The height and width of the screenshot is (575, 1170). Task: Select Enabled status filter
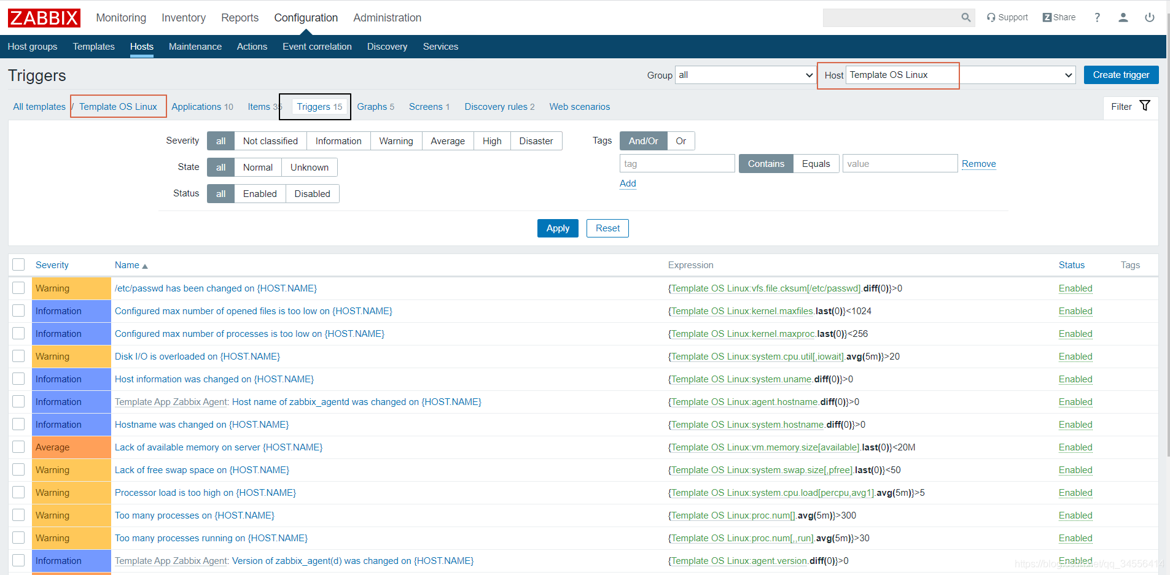pos(260,194)
